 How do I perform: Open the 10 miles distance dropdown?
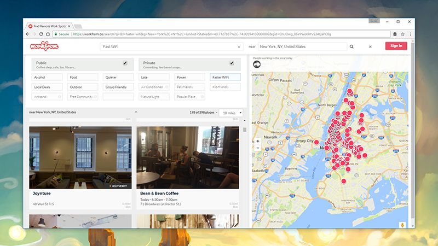click(230, 113)
